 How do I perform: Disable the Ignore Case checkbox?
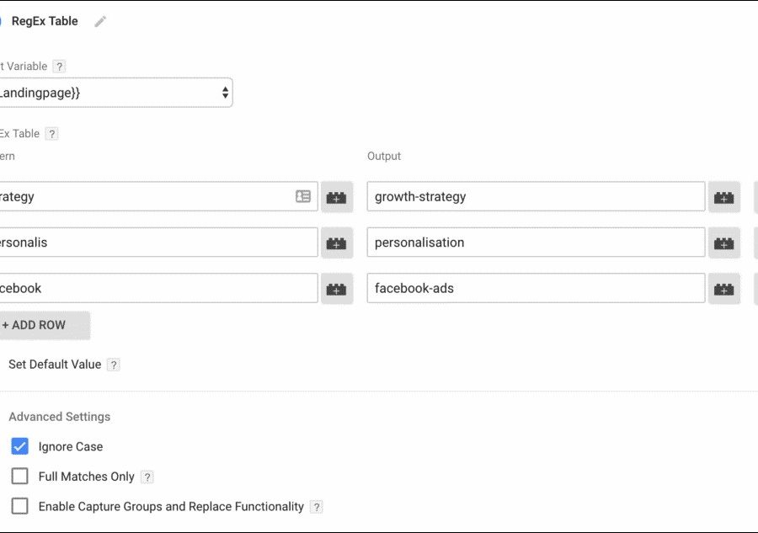(x=20, y=446)
